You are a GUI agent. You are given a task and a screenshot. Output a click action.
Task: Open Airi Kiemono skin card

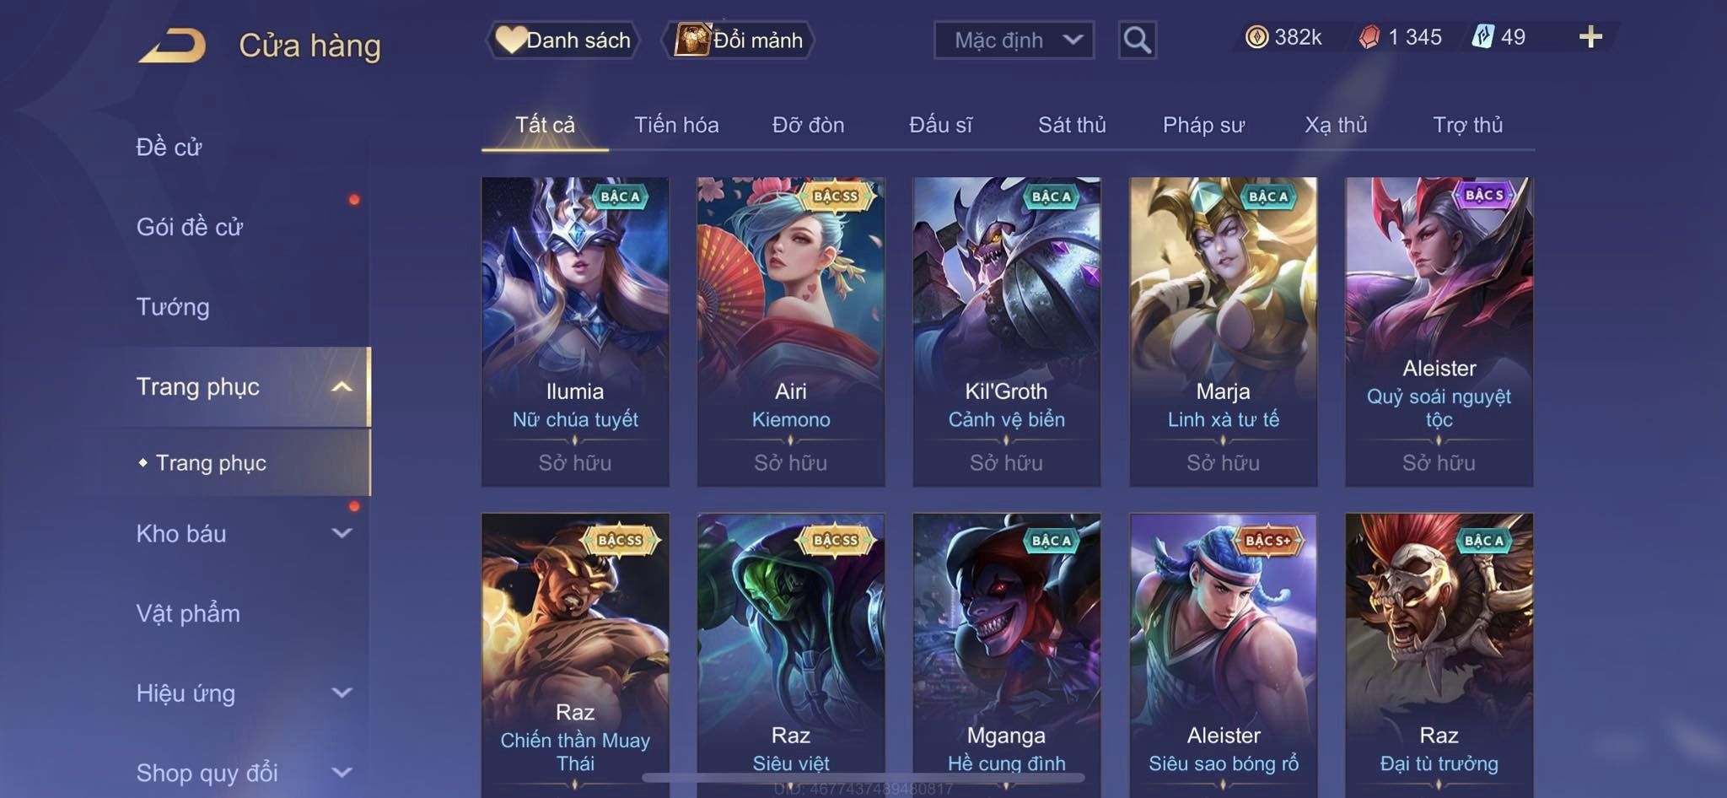pos(791,332)
